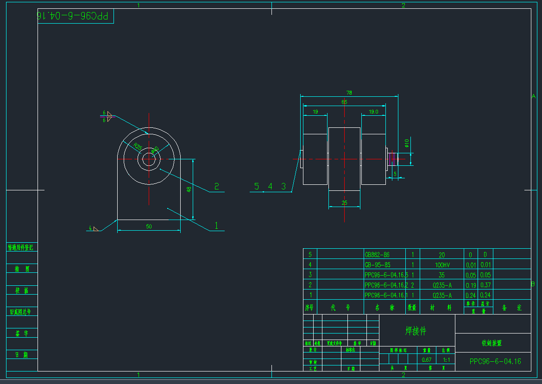Select the 0.19 unit weight value
Screen dimensions: 542x384
[x=471, y=285]
